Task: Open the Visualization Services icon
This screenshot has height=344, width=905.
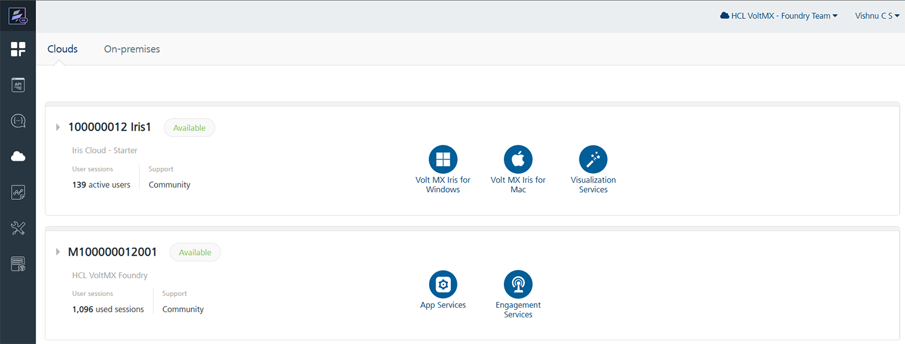Action: click(593, 160)
